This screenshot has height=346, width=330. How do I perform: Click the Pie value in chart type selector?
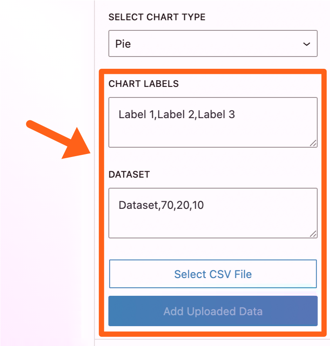tap(123, 44)
